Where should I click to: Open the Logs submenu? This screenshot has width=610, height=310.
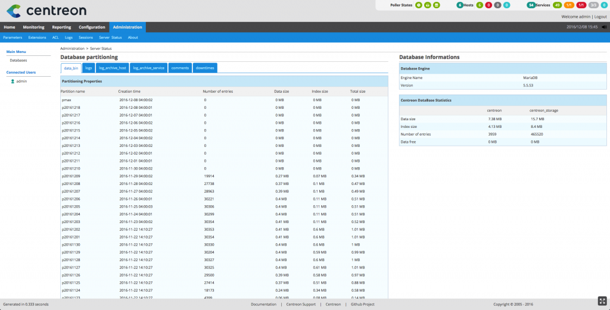click(x=69, y=37)
